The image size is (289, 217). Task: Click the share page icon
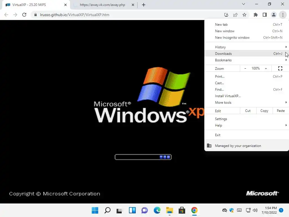[x=235, y=15]
